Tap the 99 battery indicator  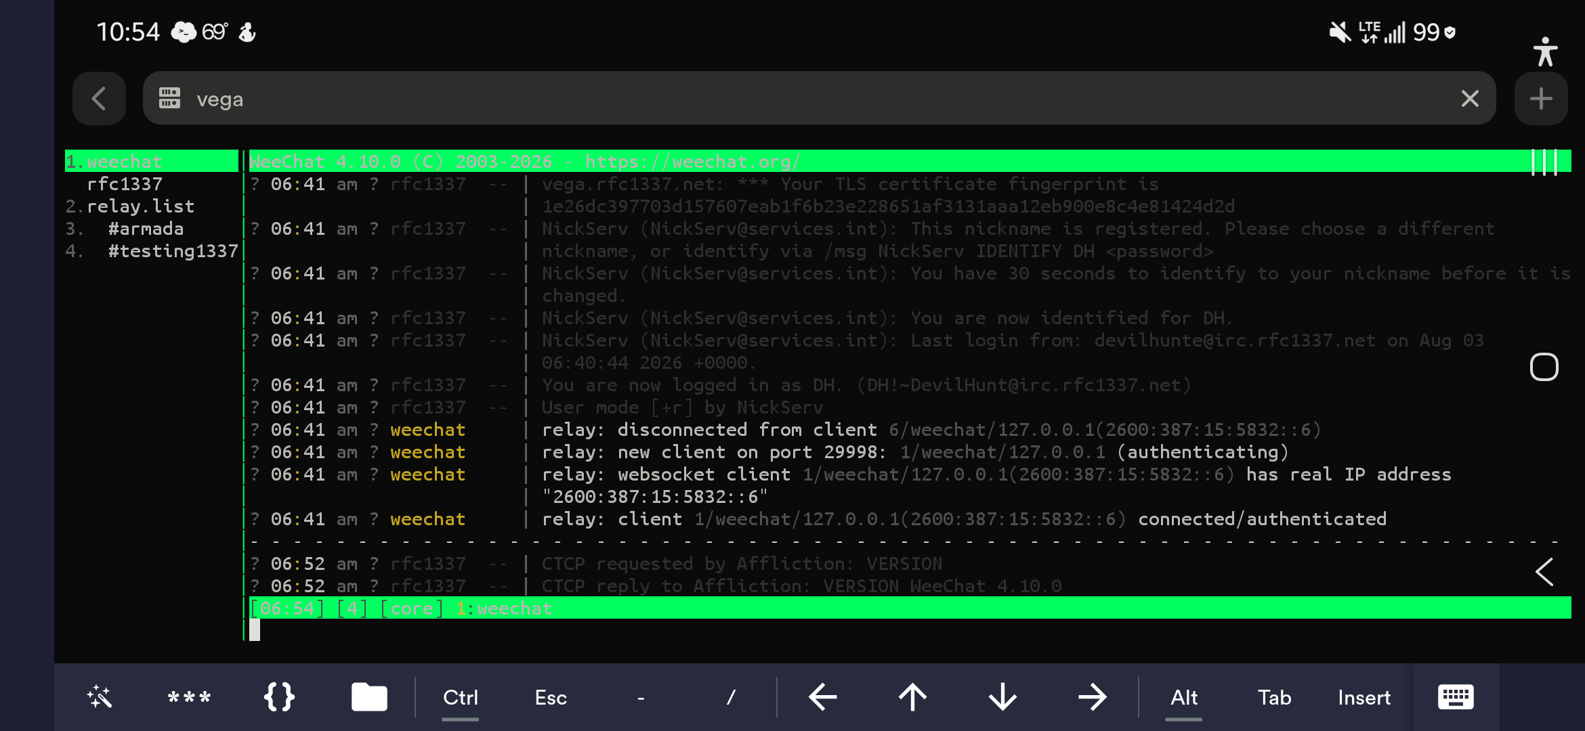1434,32
